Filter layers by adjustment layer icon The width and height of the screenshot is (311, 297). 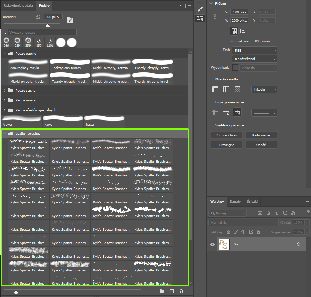coord(268,213)
